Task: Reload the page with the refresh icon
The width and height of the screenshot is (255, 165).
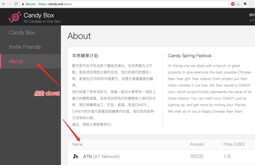Action: point(16,4)
